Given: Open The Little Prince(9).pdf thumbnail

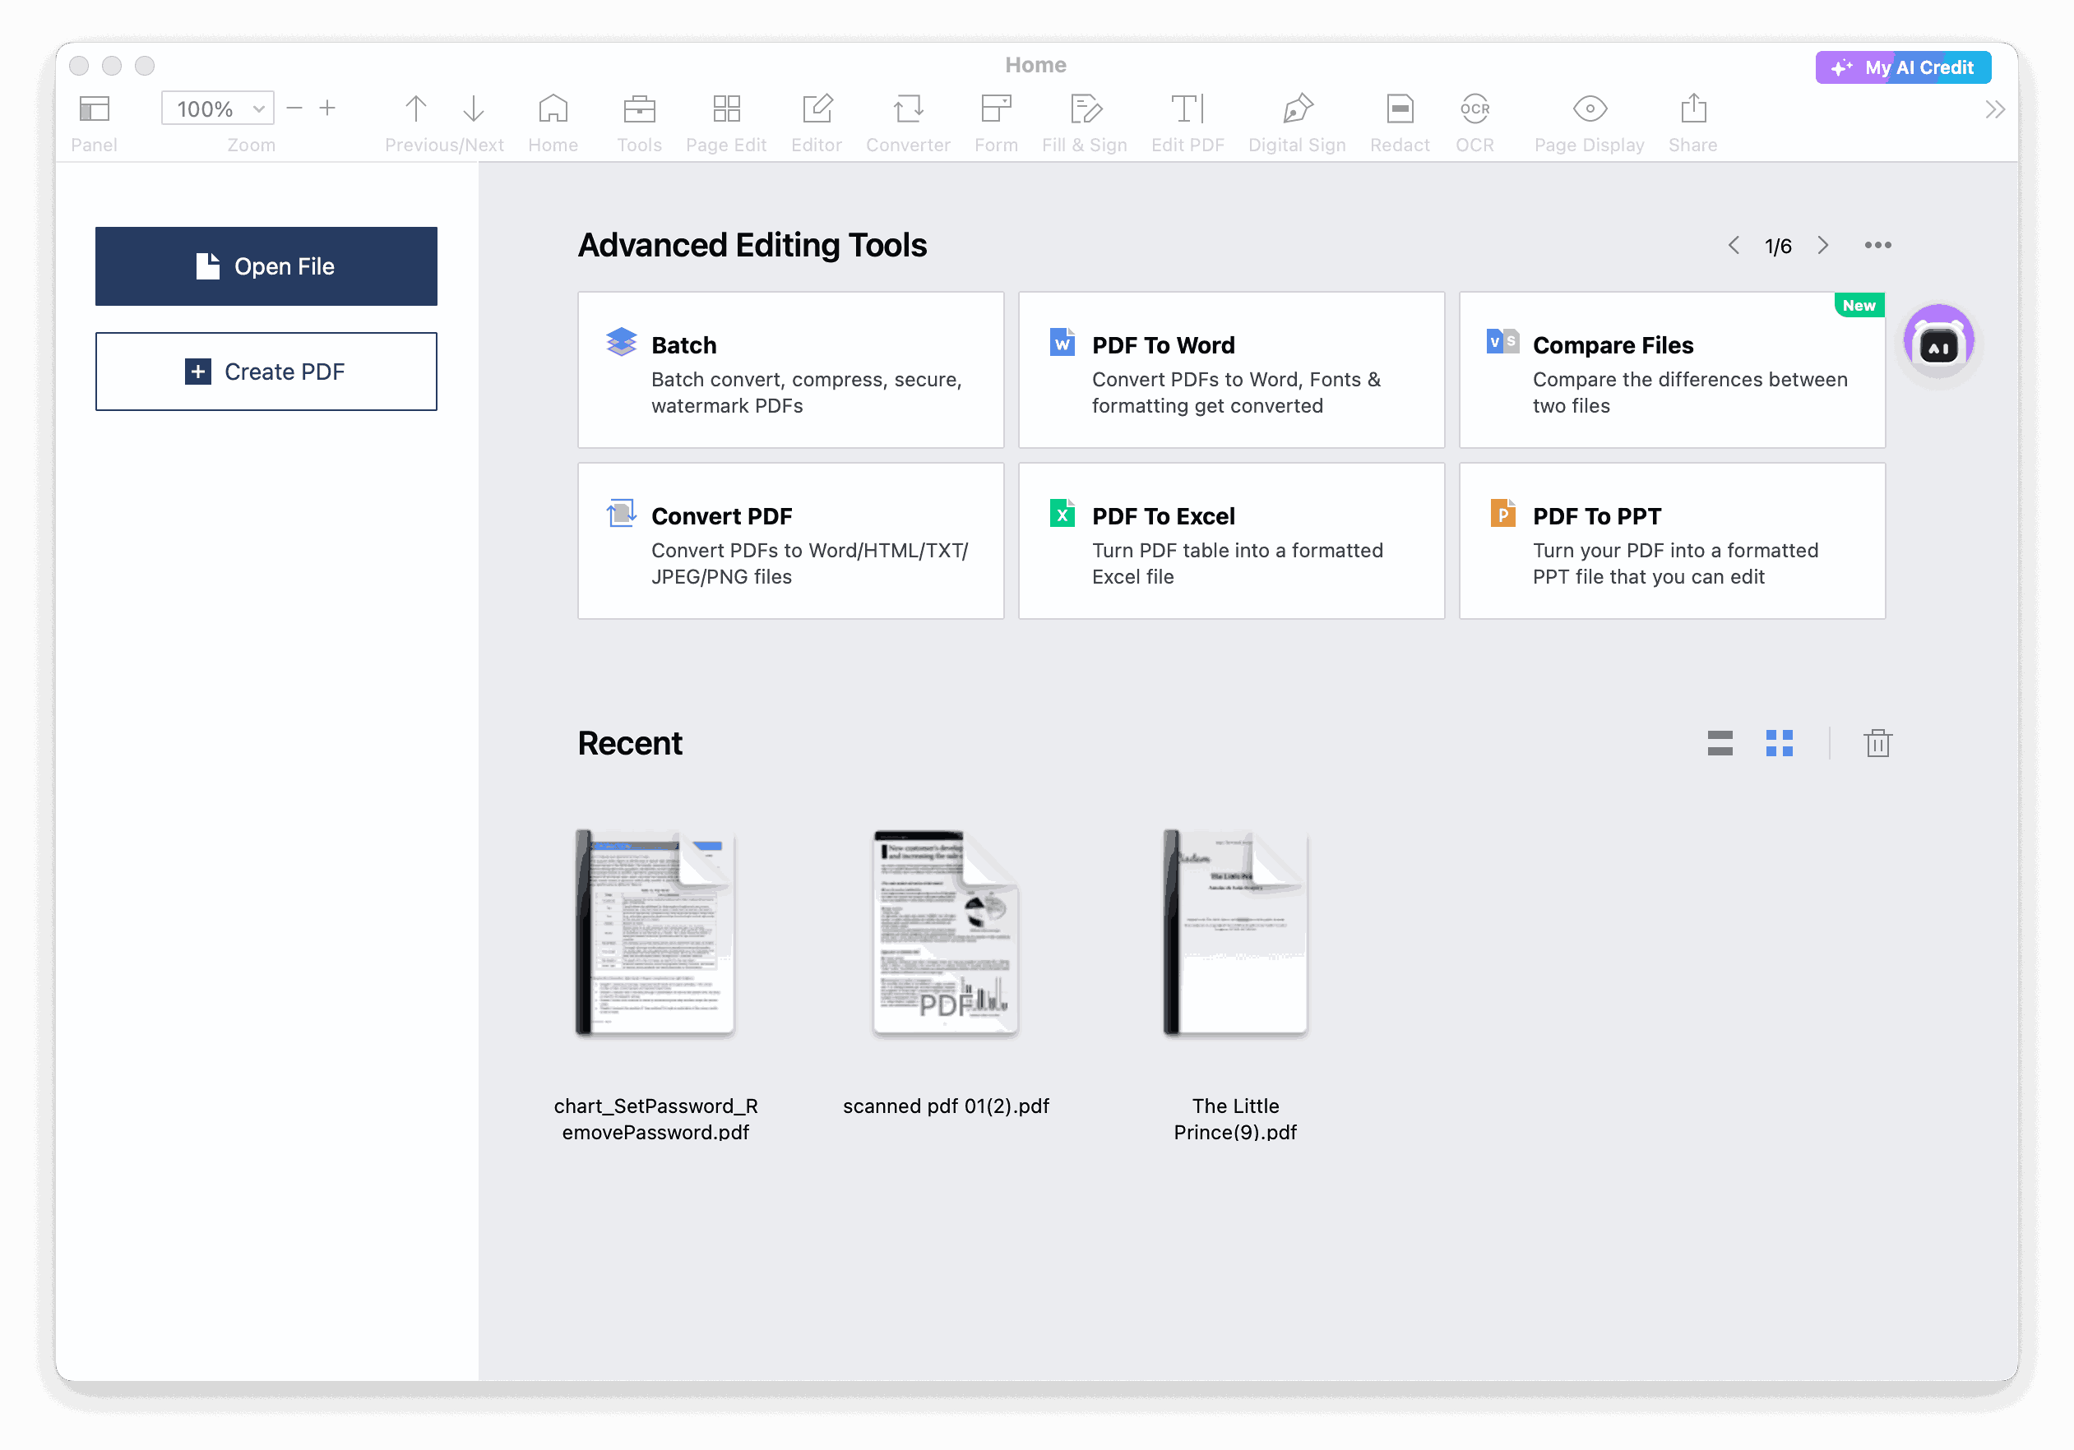Looking at the screenshot, I should click(x=1235, y=933).
